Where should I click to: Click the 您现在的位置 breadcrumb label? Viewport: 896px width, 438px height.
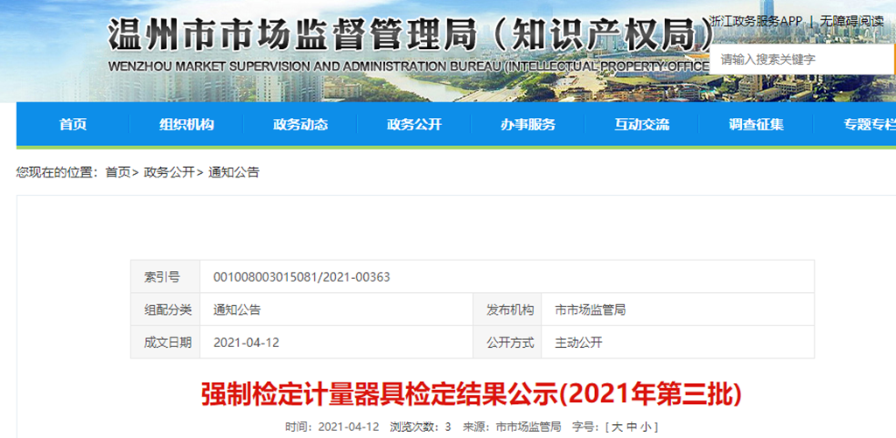(57, 172)
